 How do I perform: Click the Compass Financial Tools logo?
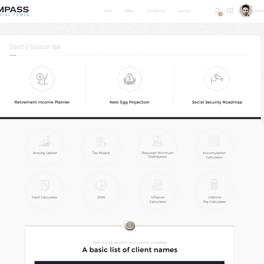click(14, 11)
